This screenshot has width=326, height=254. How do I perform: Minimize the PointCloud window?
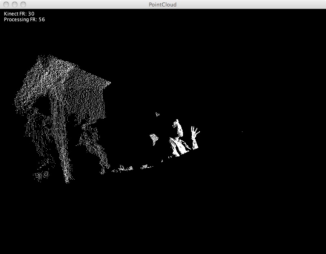coord(15,4)
